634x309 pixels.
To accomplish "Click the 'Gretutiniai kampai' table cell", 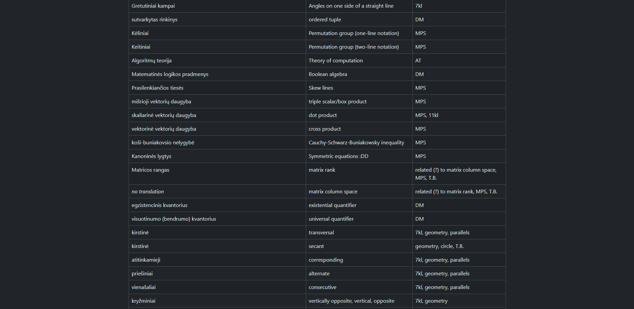I will (x=153, y=6).
